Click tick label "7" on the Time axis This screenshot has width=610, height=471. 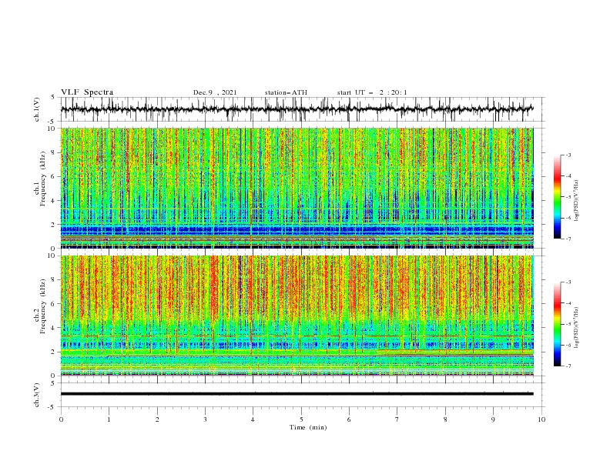click(x=397, y=419)
